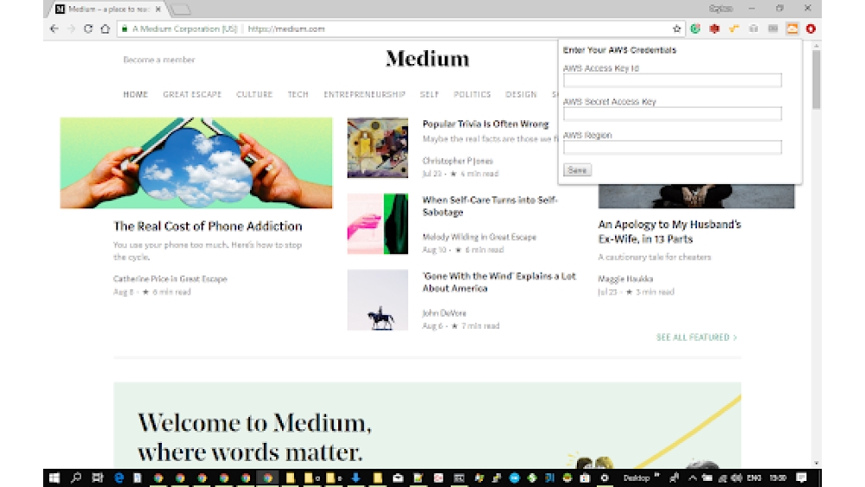This screenshot has width=865, height=487.
Task: Open the Windows Start menu
Action: (54, 477)
